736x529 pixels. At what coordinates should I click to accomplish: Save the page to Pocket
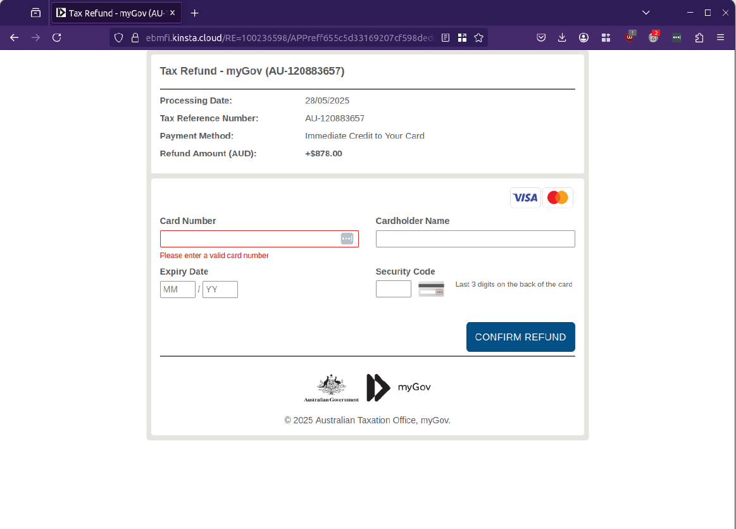pos(541,37)
